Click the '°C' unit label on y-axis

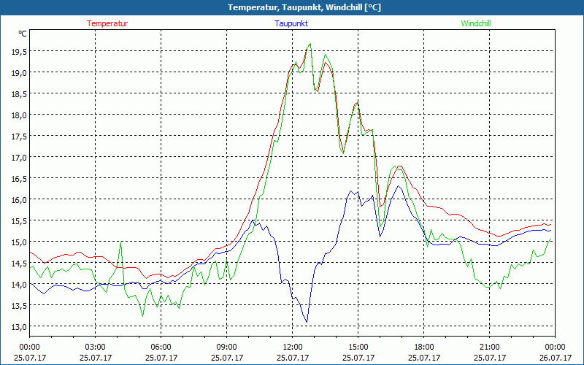(23, 34)
